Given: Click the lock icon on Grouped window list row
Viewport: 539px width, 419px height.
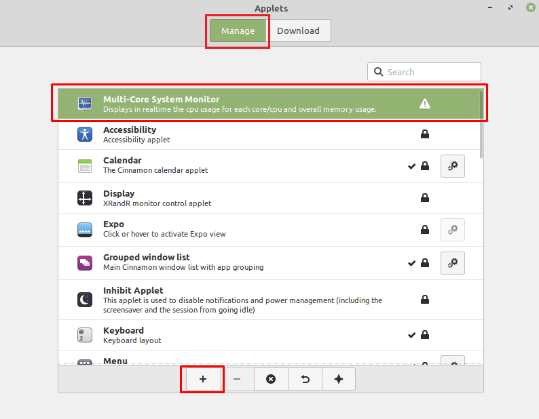Looking at the screenshot, I should [425, 263].
